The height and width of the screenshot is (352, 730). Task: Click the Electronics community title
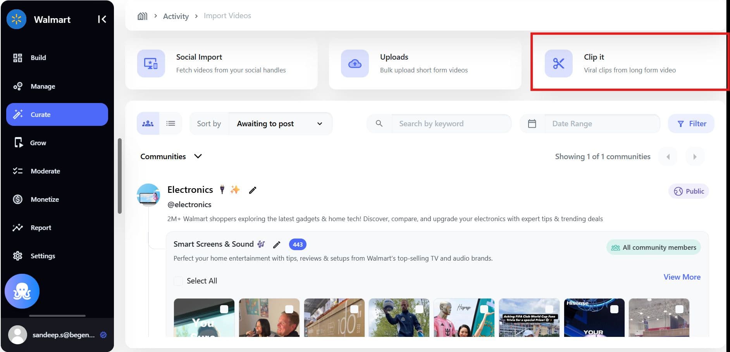(x=190, y=190)
